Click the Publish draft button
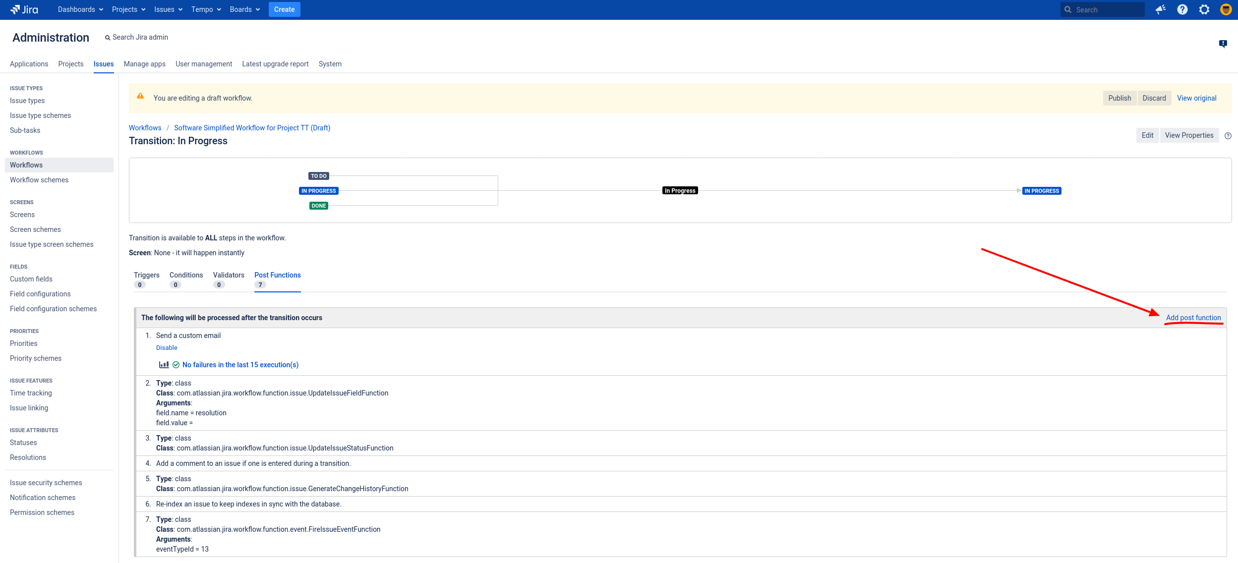 click(1120, 98)
